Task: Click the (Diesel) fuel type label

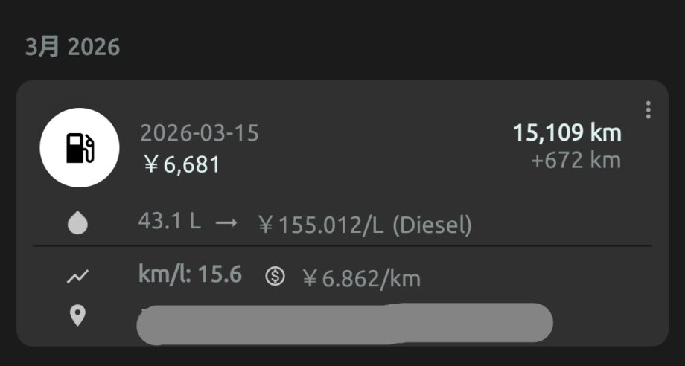Action: [432, 225]
